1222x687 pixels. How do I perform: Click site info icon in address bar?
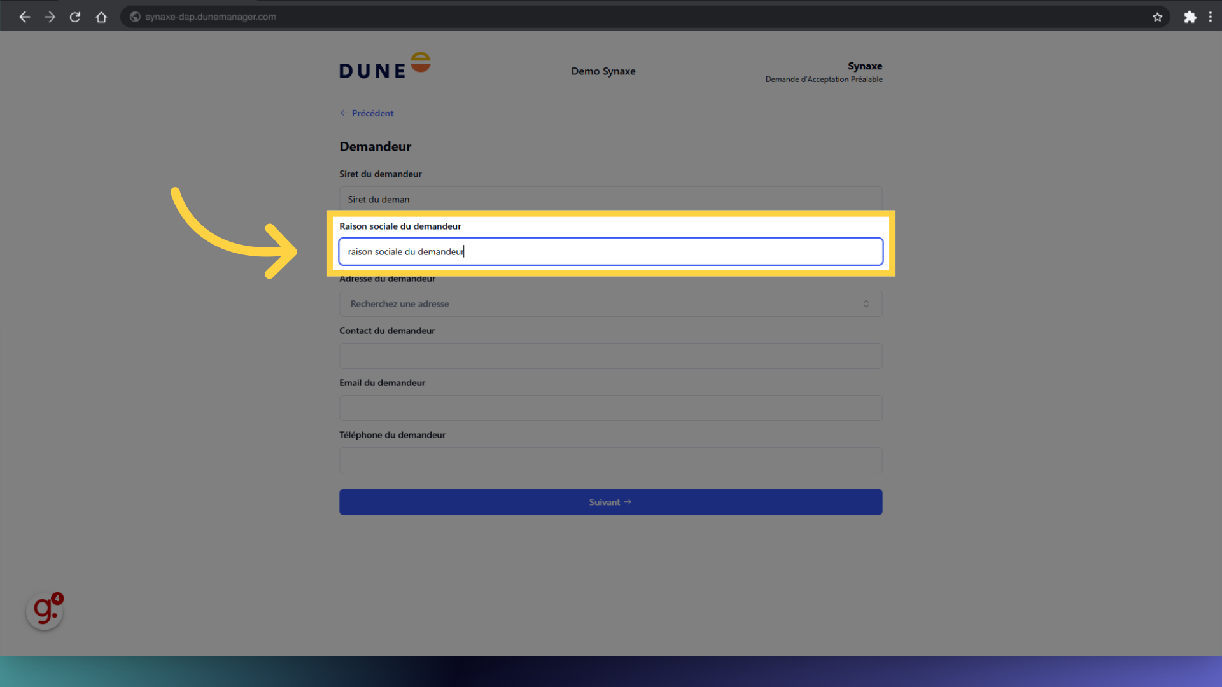pyautogui.click(x=135, y=17)
